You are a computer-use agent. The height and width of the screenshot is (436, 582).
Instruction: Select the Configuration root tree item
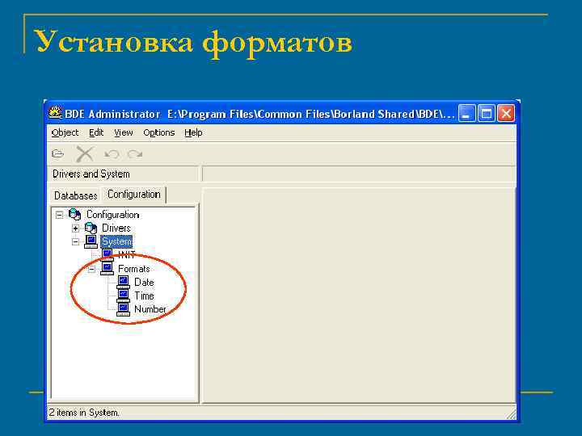pos(112,215)
